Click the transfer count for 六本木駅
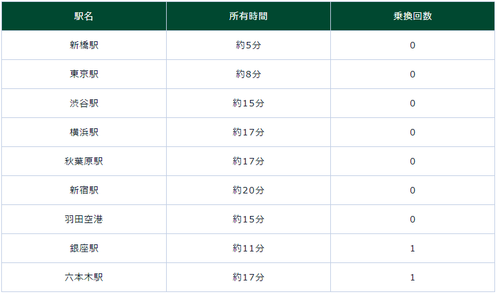 (x=412, y=277)
